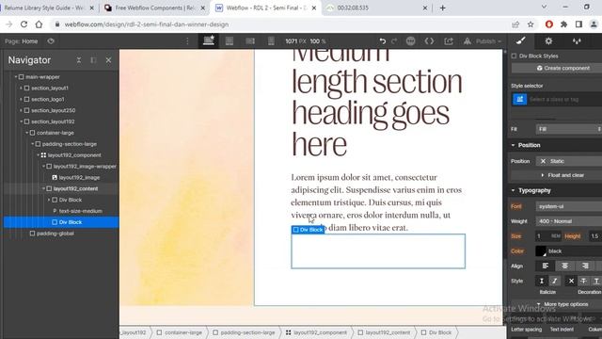Align text center
Image resolution: width=602 pixels, height=339 pixels.
click(x=564, y=266)
